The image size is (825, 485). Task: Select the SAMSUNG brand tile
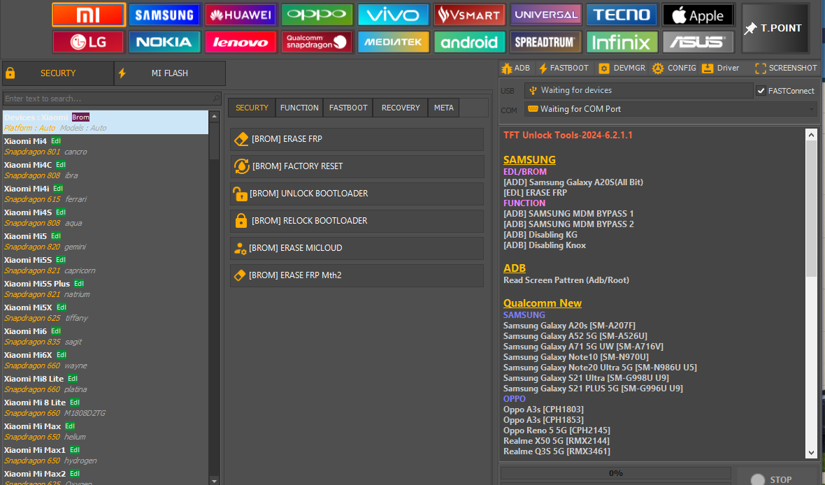pyautogui.click(x=164, y=15)
